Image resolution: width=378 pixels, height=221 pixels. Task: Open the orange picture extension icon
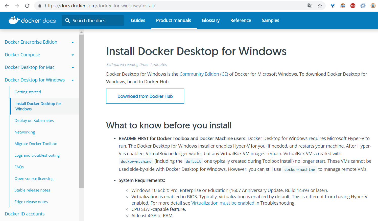tap(373, 6)
